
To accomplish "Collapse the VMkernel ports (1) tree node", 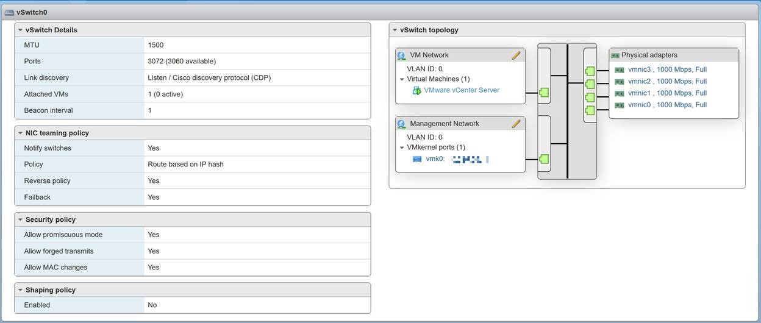I will coord(402,147).
